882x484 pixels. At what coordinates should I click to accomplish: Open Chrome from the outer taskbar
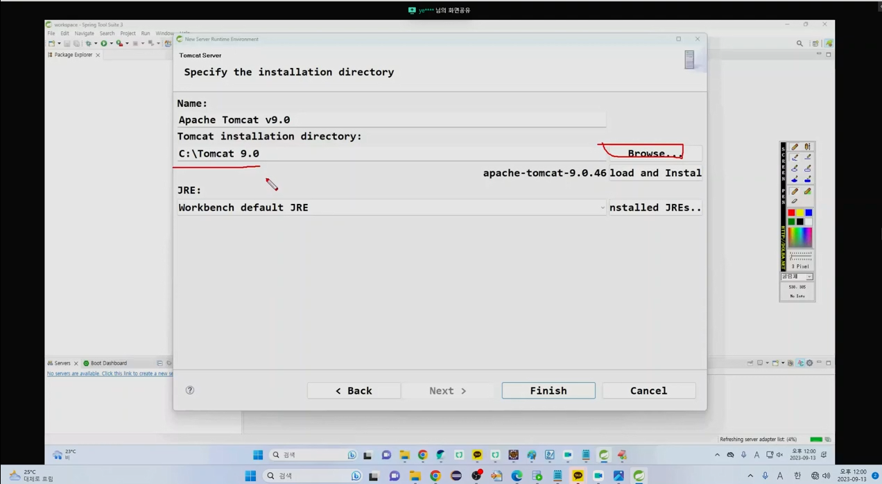435,476
